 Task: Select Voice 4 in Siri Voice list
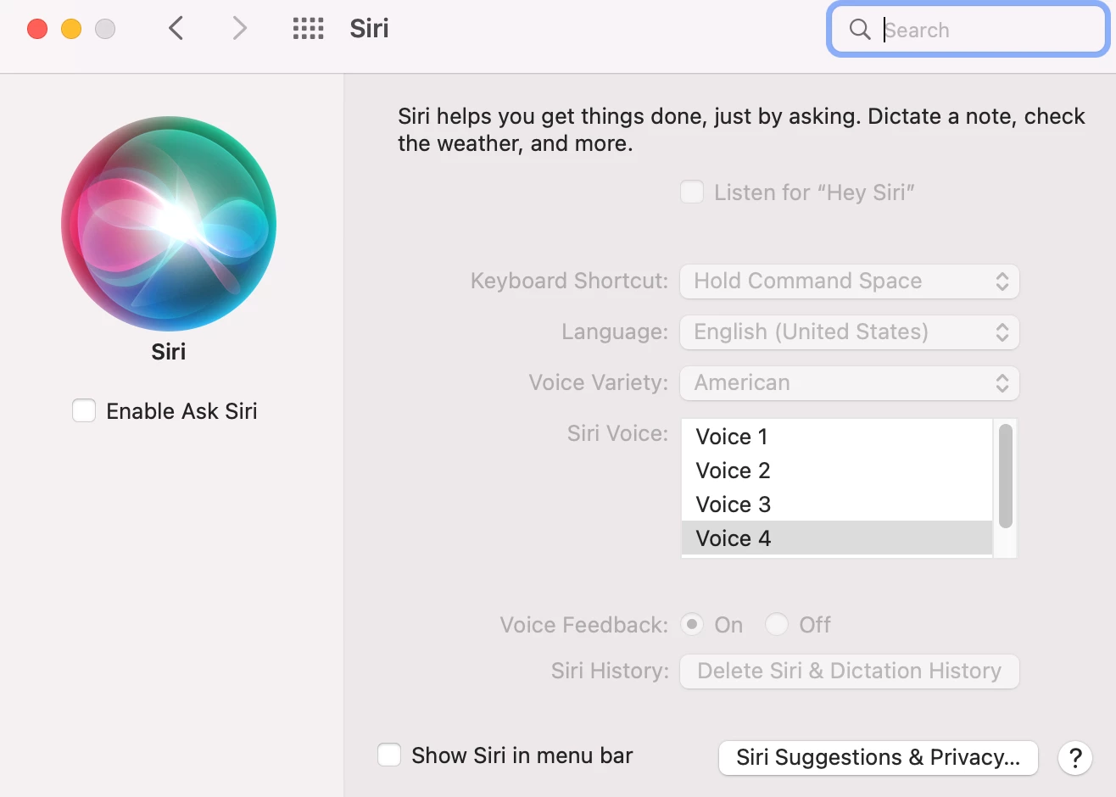[837, 538]
